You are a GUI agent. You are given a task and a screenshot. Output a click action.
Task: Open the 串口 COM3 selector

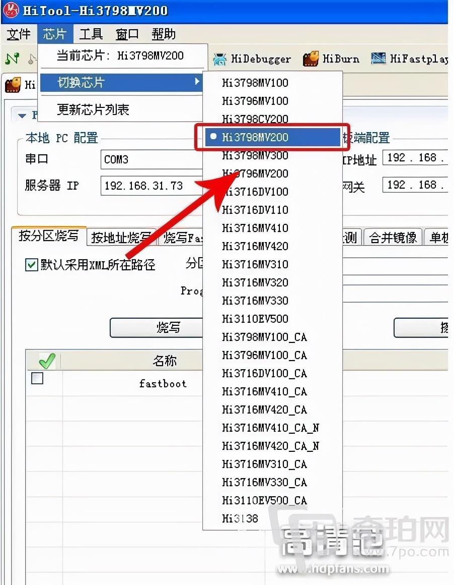151,160
